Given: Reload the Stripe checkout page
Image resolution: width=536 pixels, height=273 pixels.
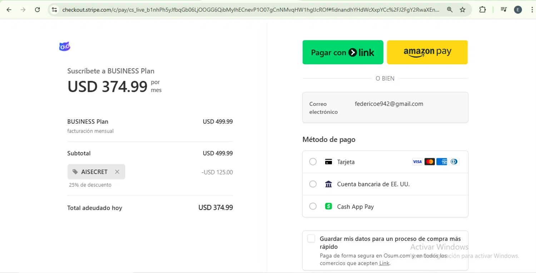Looking at the screenshot, I should [x=38, y=10].
